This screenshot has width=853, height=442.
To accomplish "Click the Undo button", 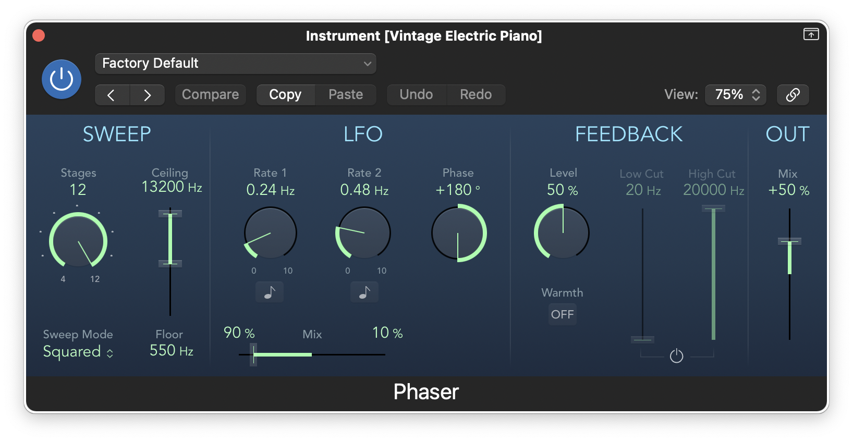I will pos(416,95).
